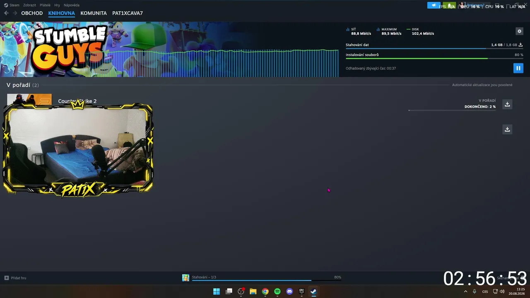Click 'Odhadovaný zbývající čas: 00:37' text

click(371, 68)
